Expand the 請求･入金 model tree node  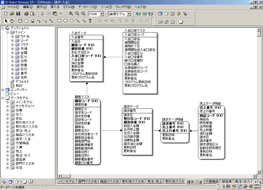(x=7, y=139)
